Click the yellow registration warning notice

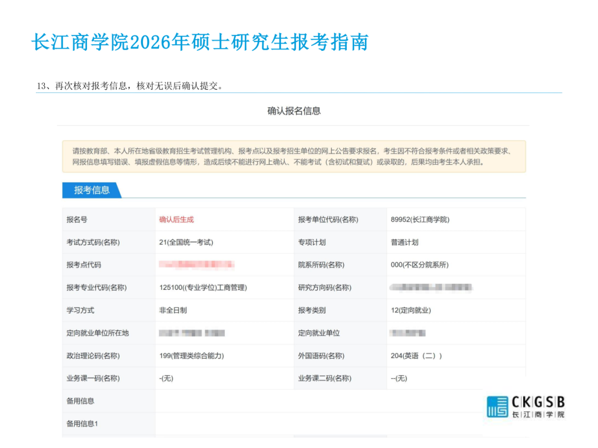pyautogui.click(x=294, y=157)
